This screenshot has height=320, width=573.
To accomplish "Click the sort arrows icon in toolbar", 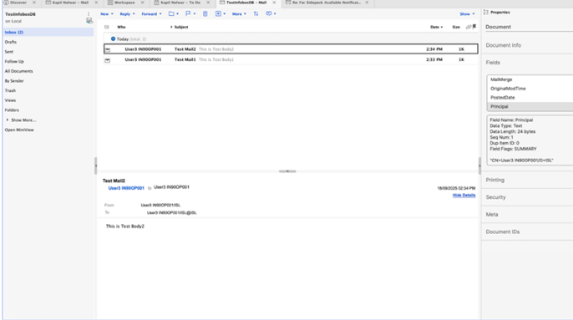I will pyautogui.click(x=256, y=13).
